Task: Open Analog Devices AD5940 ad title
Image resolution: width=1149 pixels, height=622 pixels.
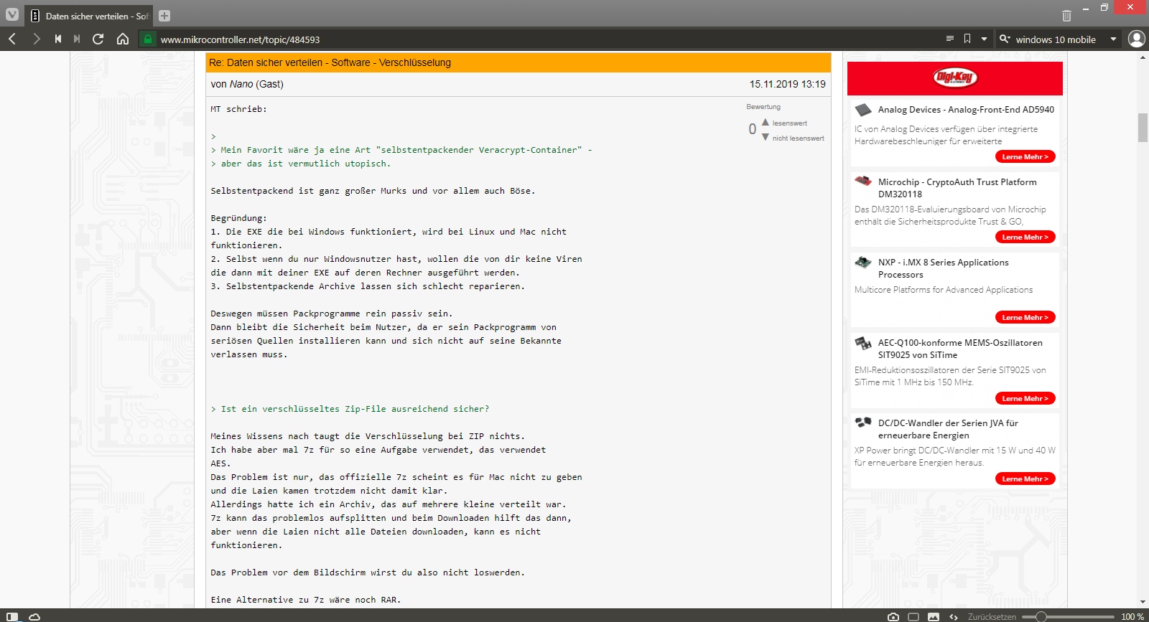Action: coord(966,110)
